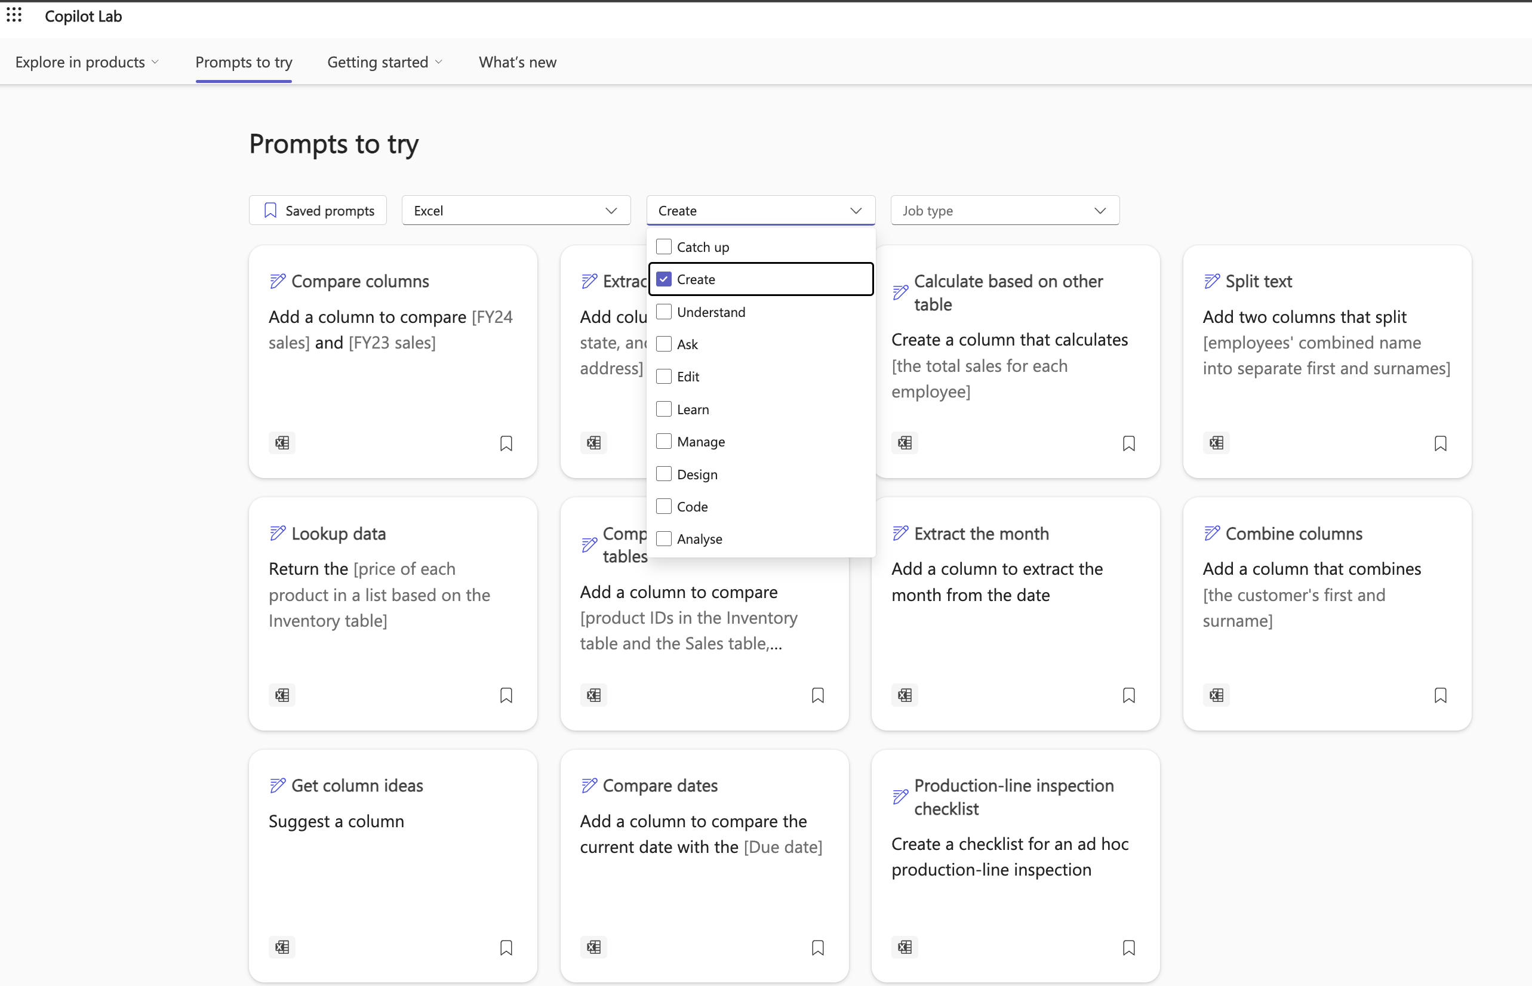Click the 'Prompts to try' page heading
Viewport: 1532px width, 986px height.
point(334,144)
